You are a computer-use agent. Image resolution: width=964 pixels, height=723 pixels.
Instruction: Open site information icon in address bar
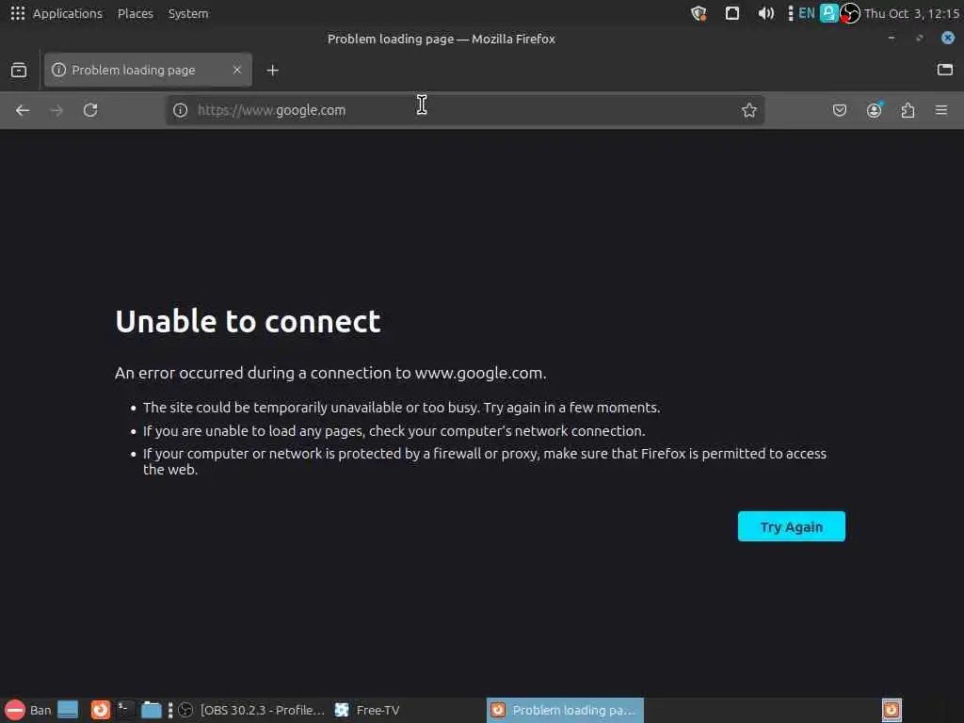(180, 111)
